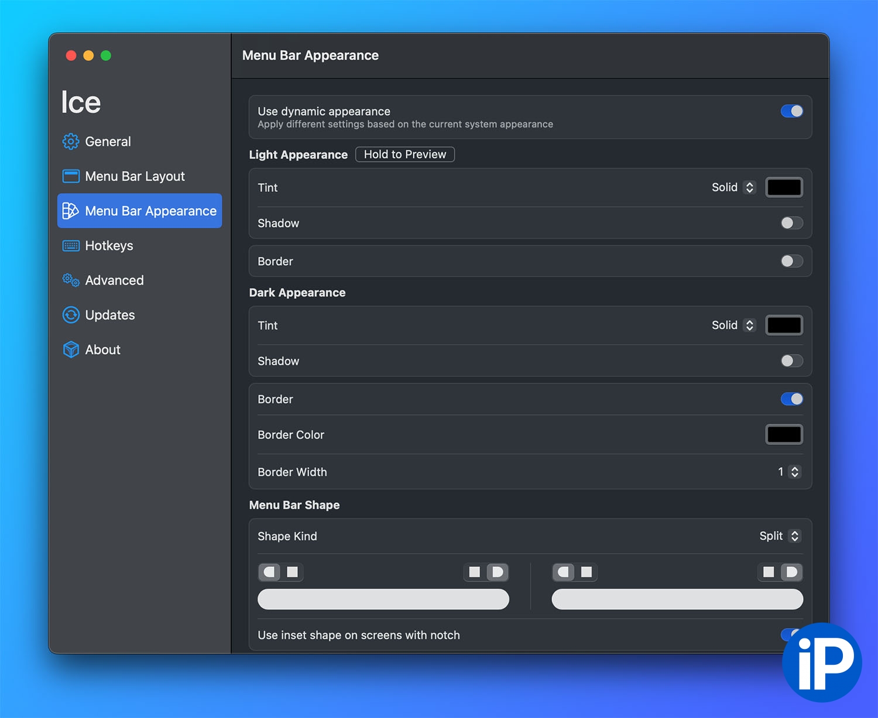Screen dimensions: 878x718
Task: Click the About cube icon
Action: tap(71, 350)
